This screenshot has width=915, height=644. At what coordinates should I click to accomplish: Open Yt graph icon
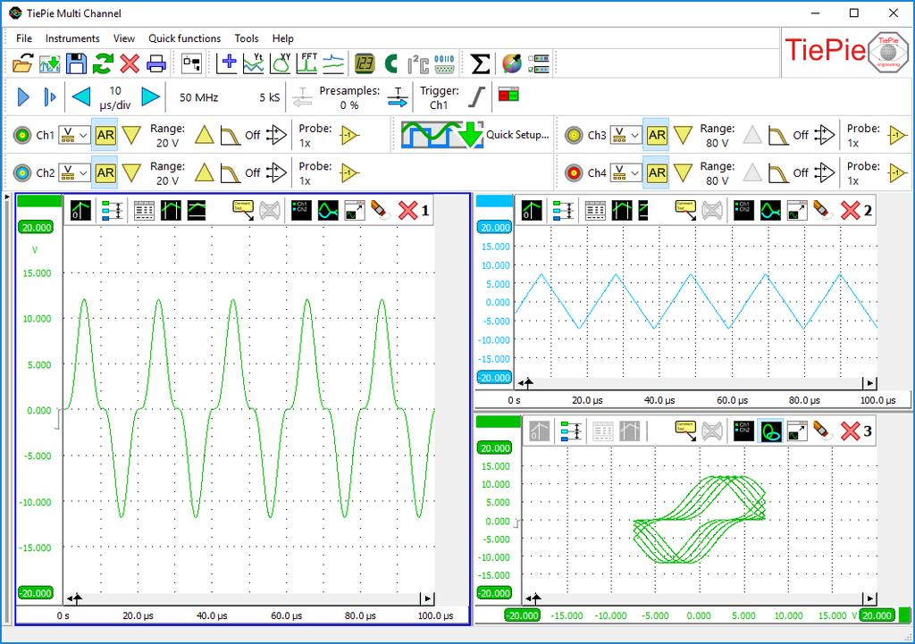[x=253, y=63]
